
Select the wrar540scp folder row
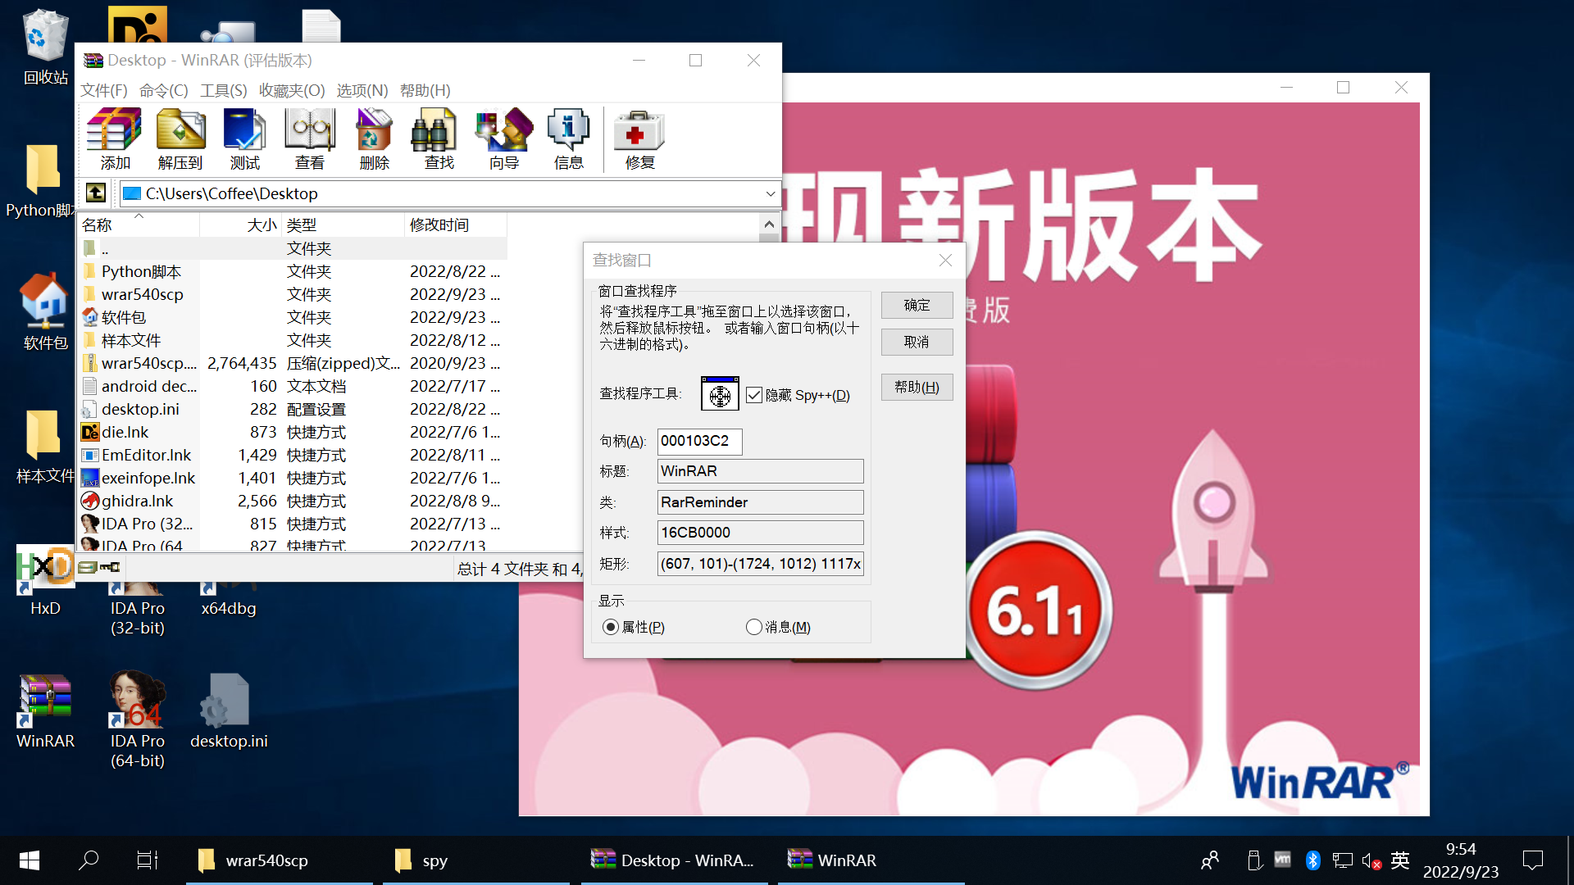(293, 294)
